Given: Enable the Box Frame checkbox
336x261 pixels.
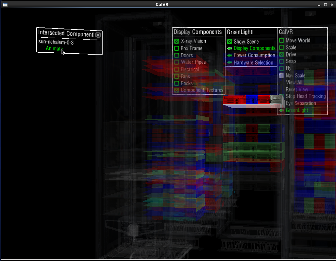Looking at the screenshot, I should click(x=176, y=48).
